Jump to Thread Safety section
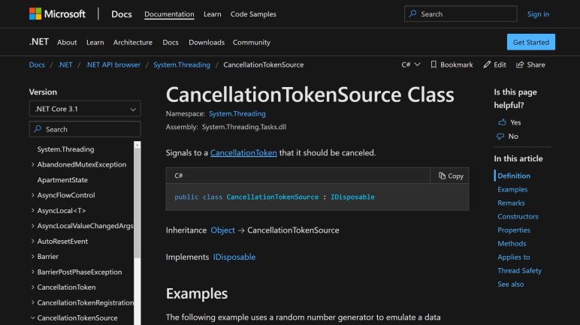Screen dimensions: 580x325 [x=519, y=270]
